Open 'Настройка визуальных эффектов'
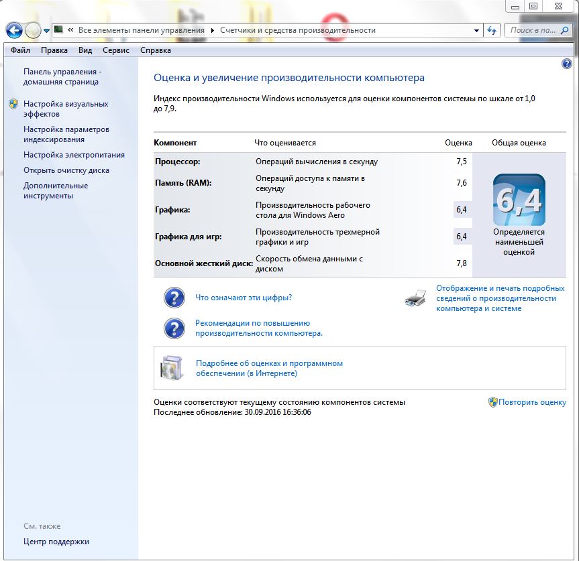 [x=66, y=109]
